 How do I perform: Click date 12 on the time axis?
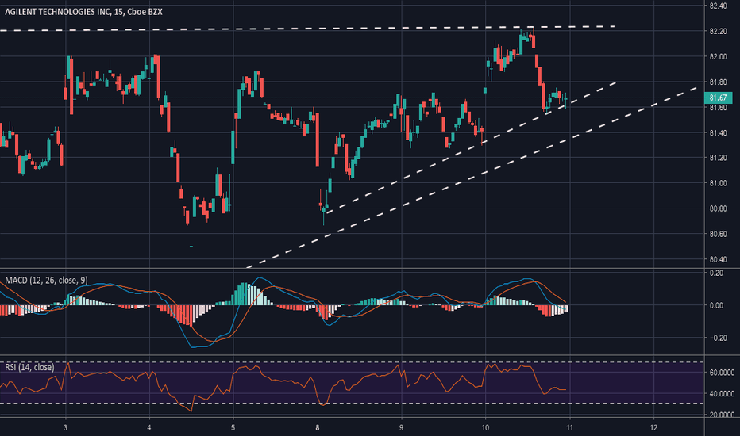point(653,428)
